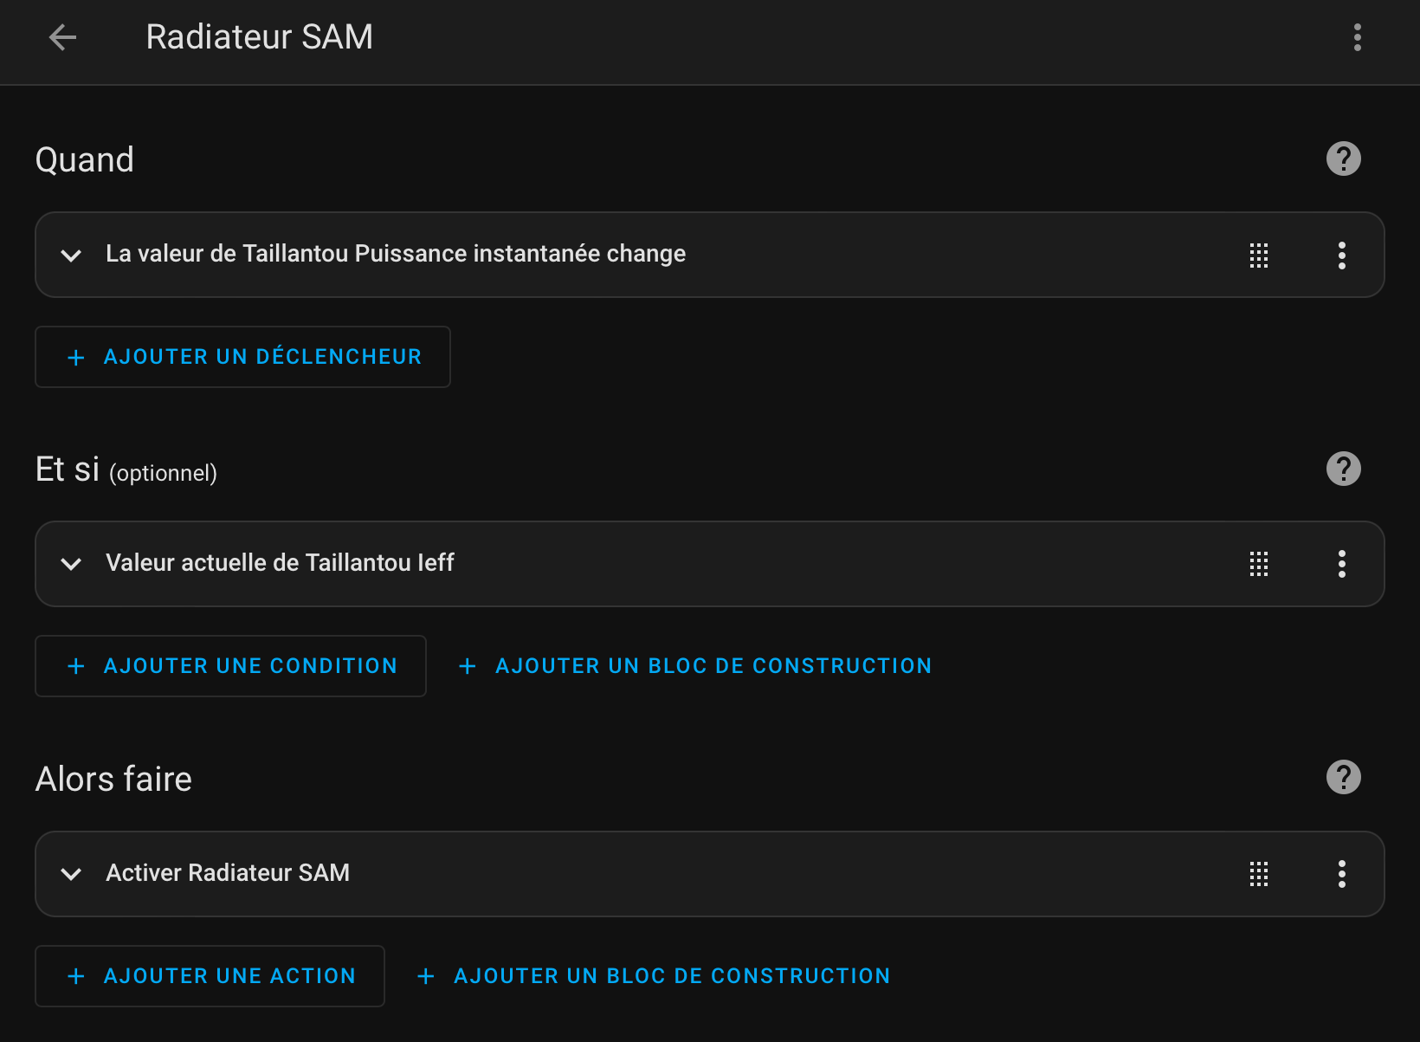Go back with the arrow icon
The width and height of the screenshot is (1420, 1042).
[62, 37]
